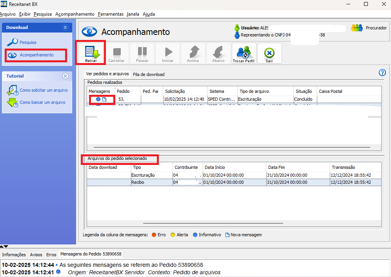The height and width of the screenshot is (277, 391).
Task: Click horizontal scrollbar of Arquivos do pedido table
Action: (213, 223)
